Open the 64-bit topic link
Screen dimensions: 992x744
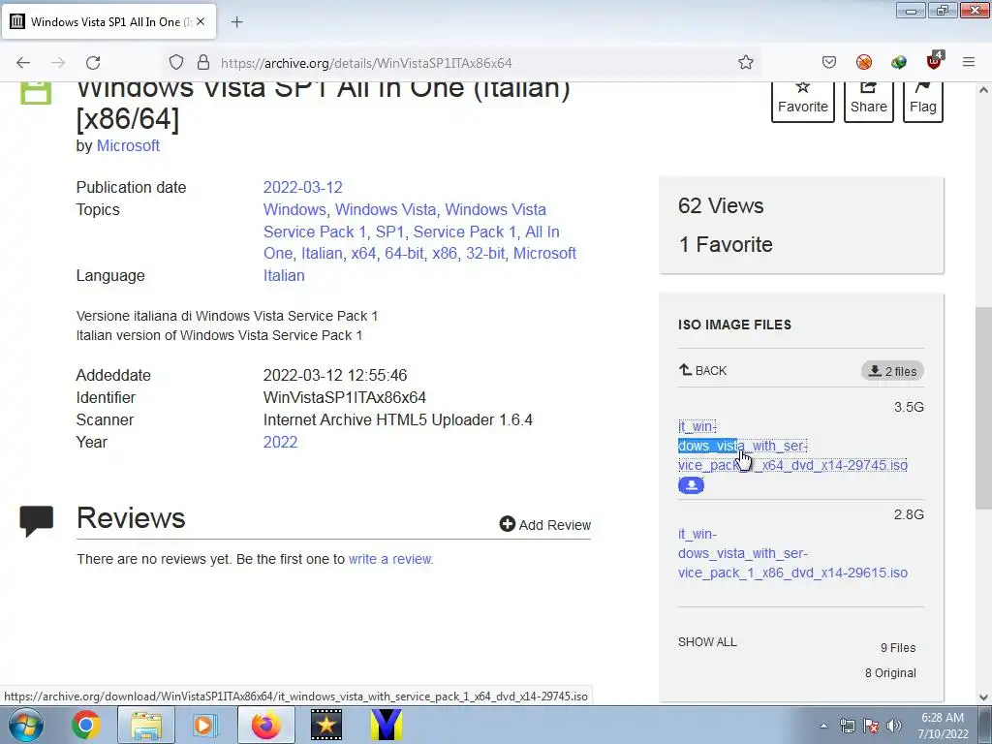pyautogui.click(x=404, y=253)
